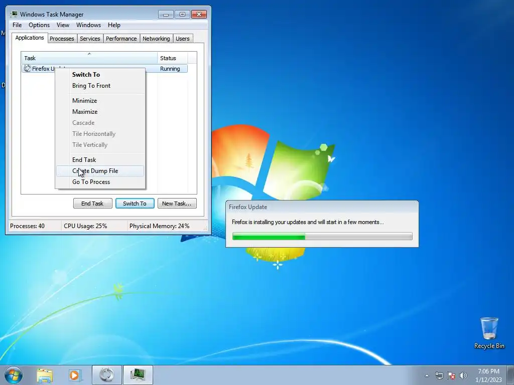Open the Recycle Bin desktop icon
Screen dimensions: 514x385
pyautogui.click(x=489, y=333)
